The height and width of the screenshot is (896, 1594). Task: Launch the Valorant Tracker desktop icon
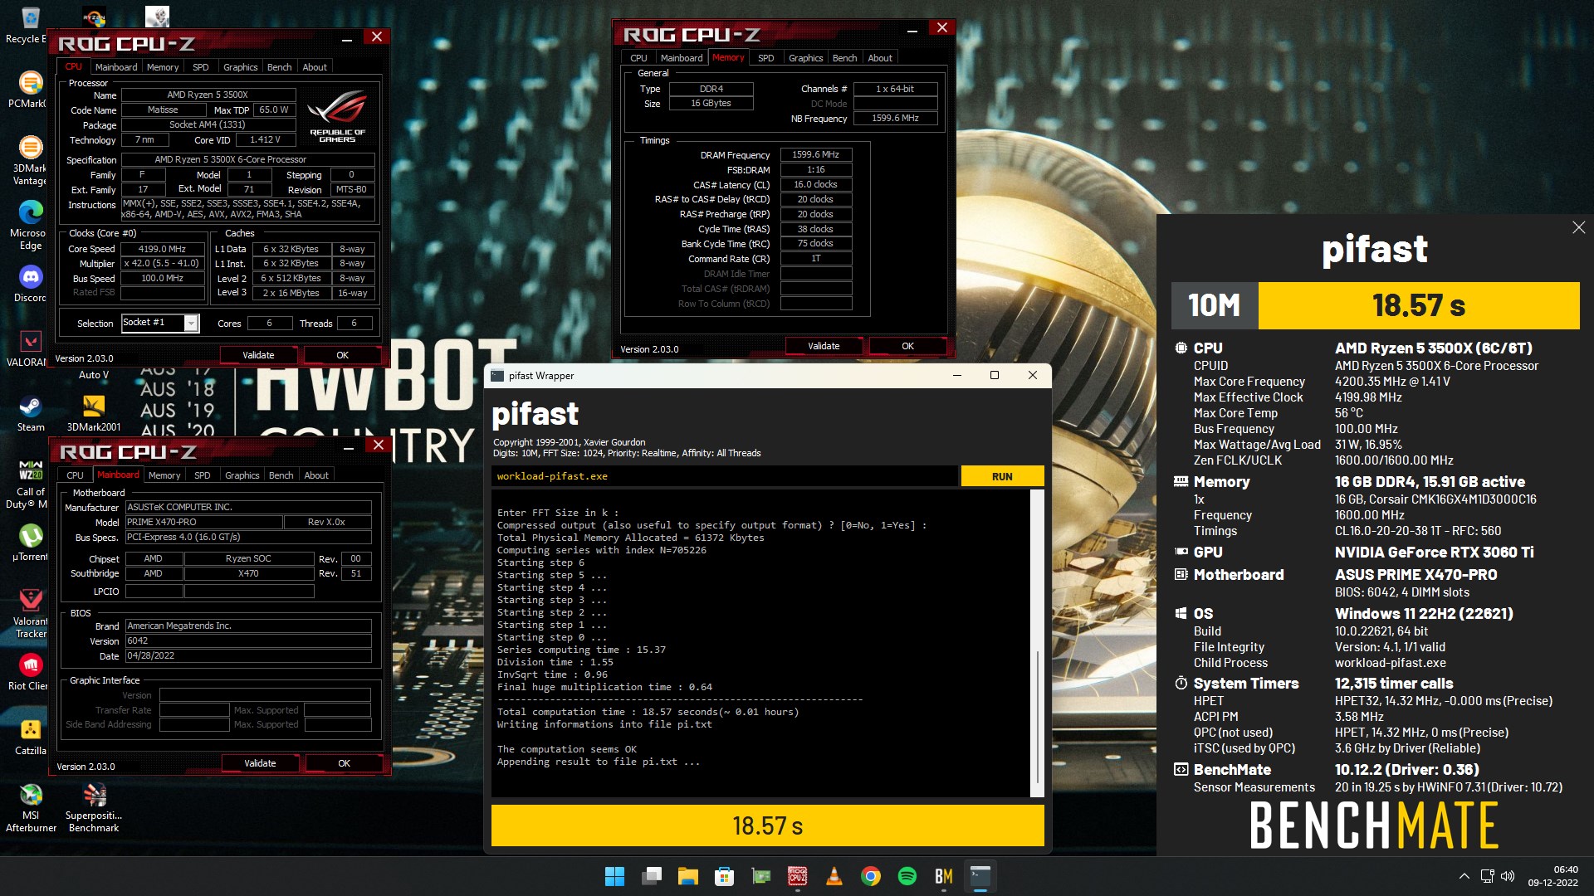click(x=30, y=614)
